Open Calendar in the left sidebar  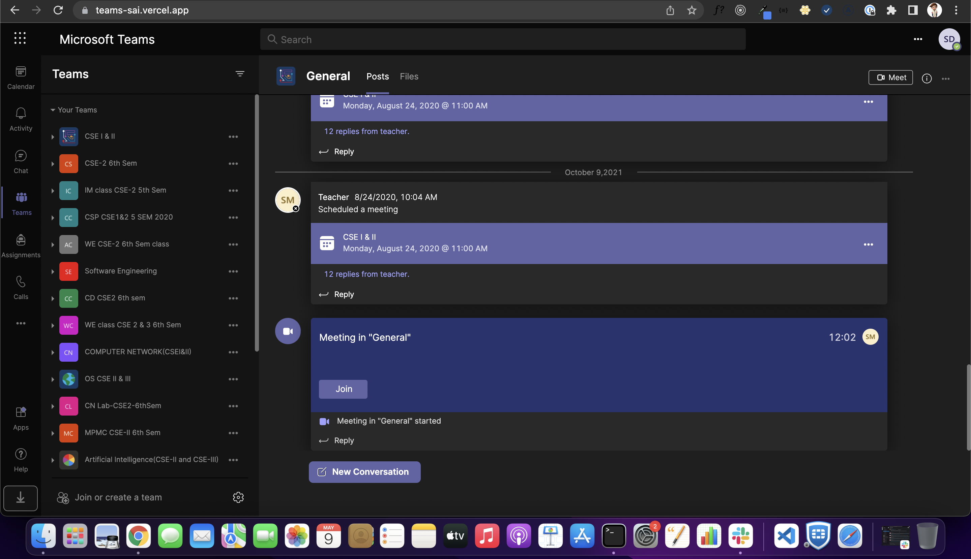pyautogui.click(x=21, y=77)
